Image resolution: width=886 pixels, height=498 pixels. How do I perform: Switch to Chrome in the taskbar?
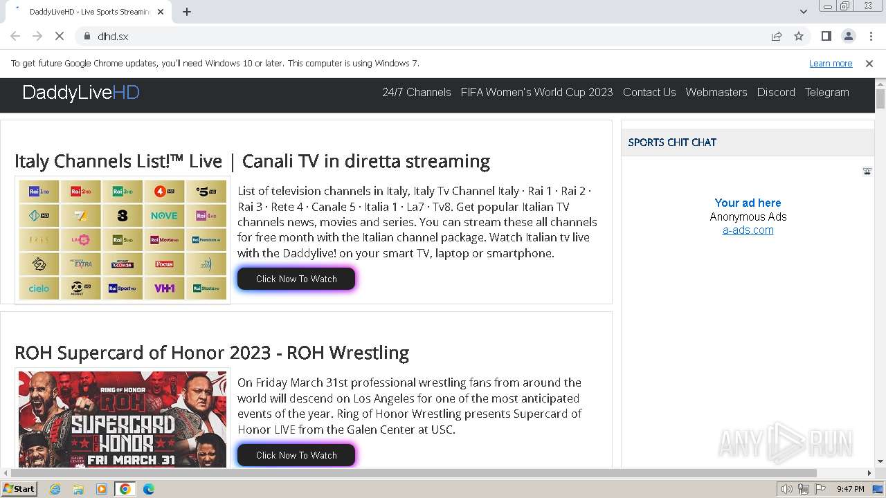point(125,489)
